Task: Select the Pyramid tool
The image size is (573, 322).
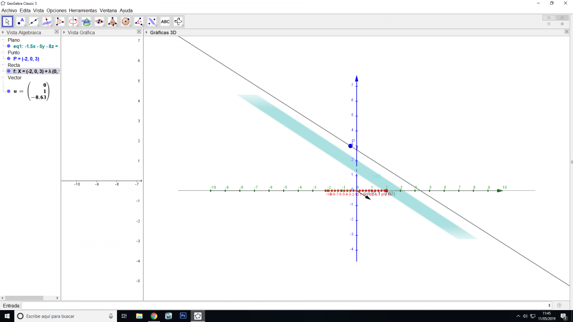Action: pos(112,21)
